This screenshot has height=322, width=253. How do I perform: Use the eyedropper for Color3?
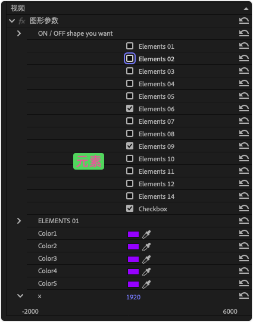click(x=146, y=259)
